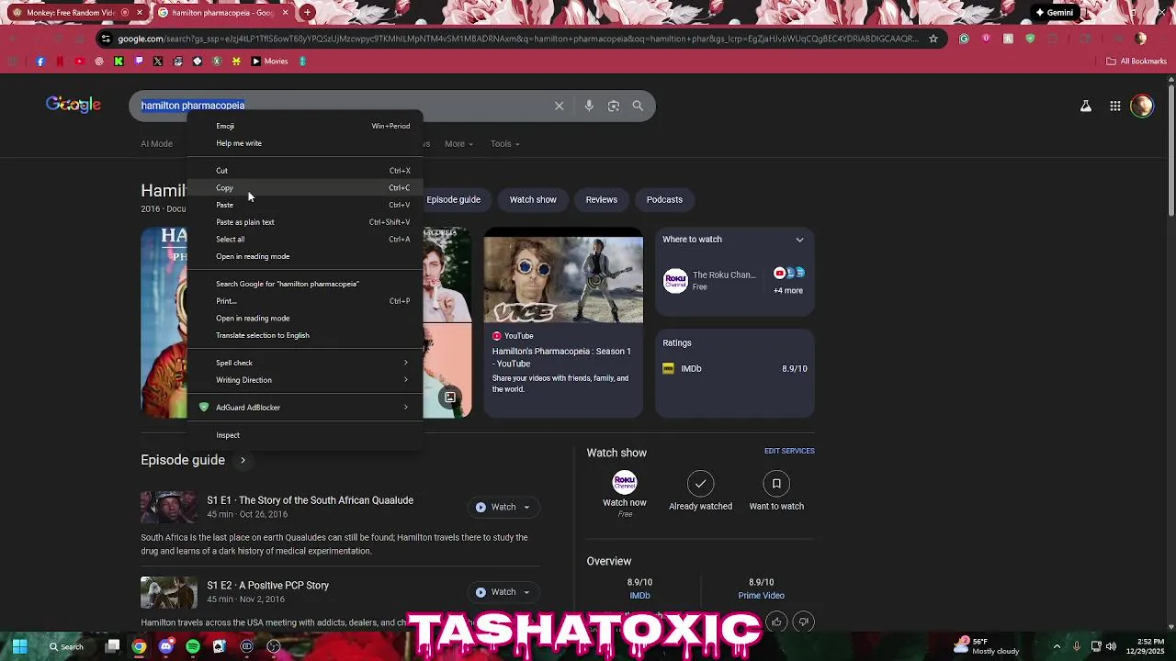This screenshot has width=1176, height=661.
Task: Launch Gemini from the title bar
Action: 1055,13
